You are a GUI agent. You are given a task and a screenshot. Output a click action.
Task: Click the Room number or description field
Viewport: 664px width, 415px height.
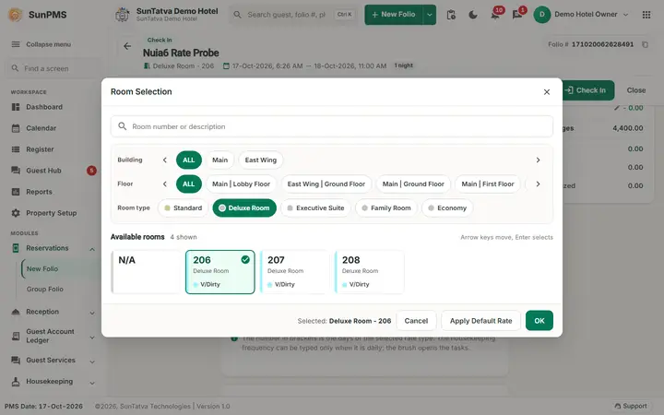[x=332, y=126]
